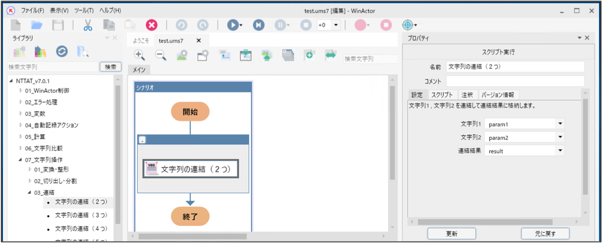
Task: Click the 更新 button
Action: click(x=452, y=234)
